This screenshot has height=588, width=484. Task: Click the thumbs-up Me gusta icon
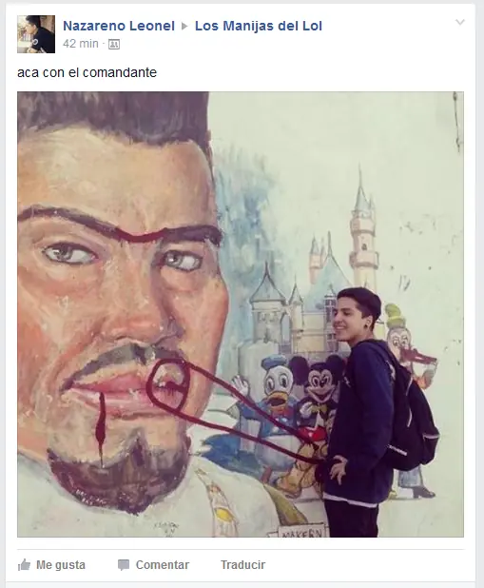[24, 565]
